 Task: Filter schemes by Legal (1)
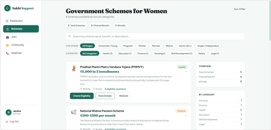point(215,54)
